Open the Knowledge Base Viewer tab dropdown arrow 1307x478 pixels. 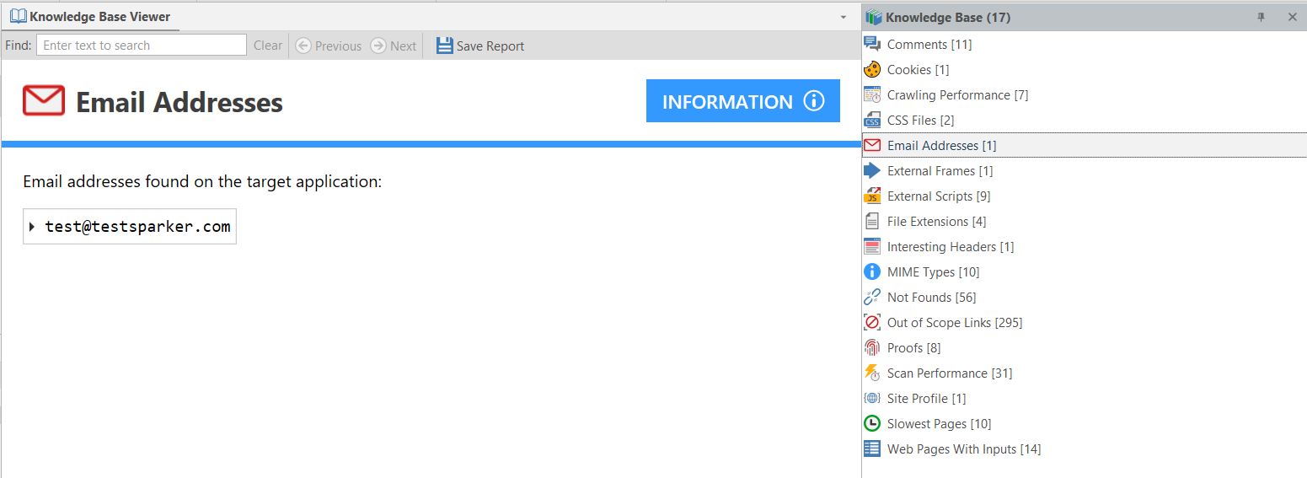pyautogui.click(x=844, y=17)
